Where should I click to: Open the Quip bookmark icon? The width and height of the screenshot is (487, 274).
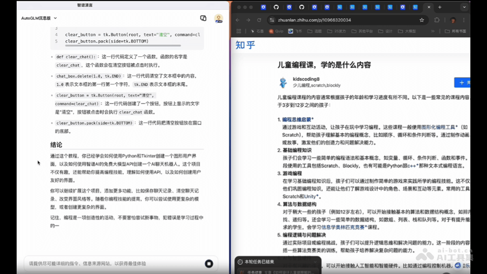pos(271,31)
